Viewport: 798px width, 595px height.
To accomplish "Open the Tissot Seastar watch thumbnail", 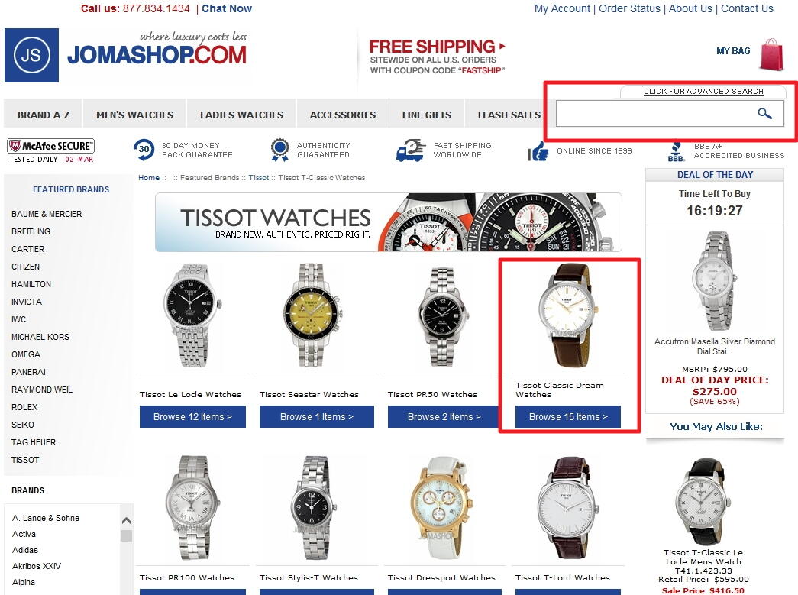I will (x=312, y=315).
